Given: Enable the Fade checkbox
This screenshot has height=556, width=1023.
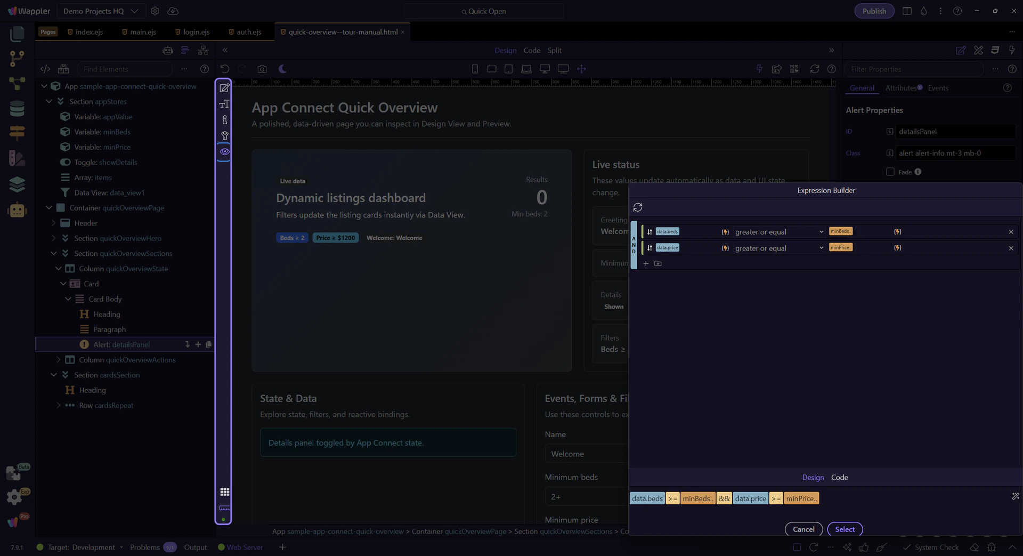Looking at the screenshot, I should point(890,172).
